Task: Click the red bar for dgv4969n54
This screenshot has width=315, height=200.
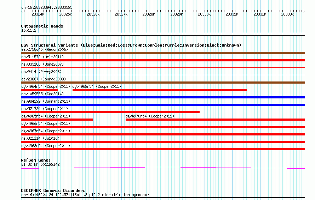Action: coord(160,90)
